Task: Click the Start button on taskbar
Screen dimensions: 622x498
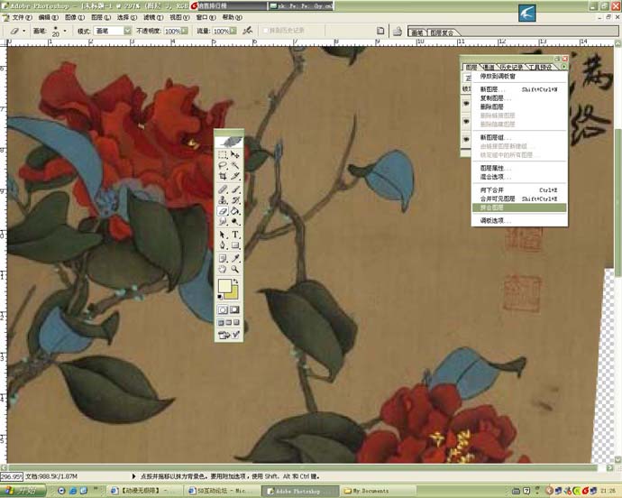Action: pos(23,491)
